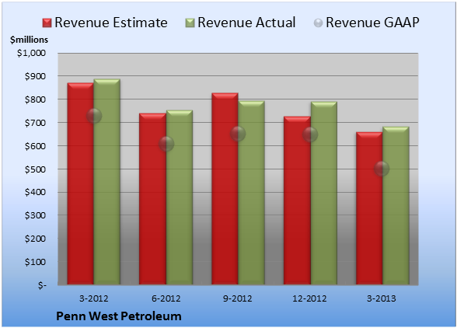Screen dimensions: 457x328
Task: Select the red estimate bar for 3-2013
Action: pyautogui.click(x=369, y=208)
